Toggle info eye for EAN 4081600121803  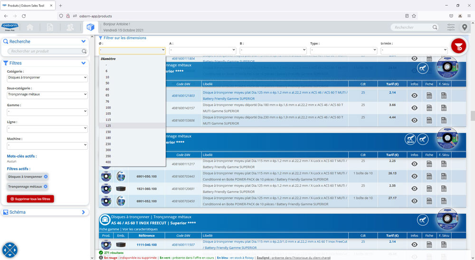coord(414,96)
